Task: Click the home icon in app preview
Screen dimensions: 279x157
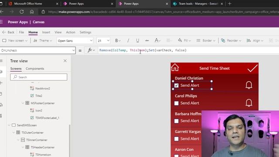Action: point(175,68)
